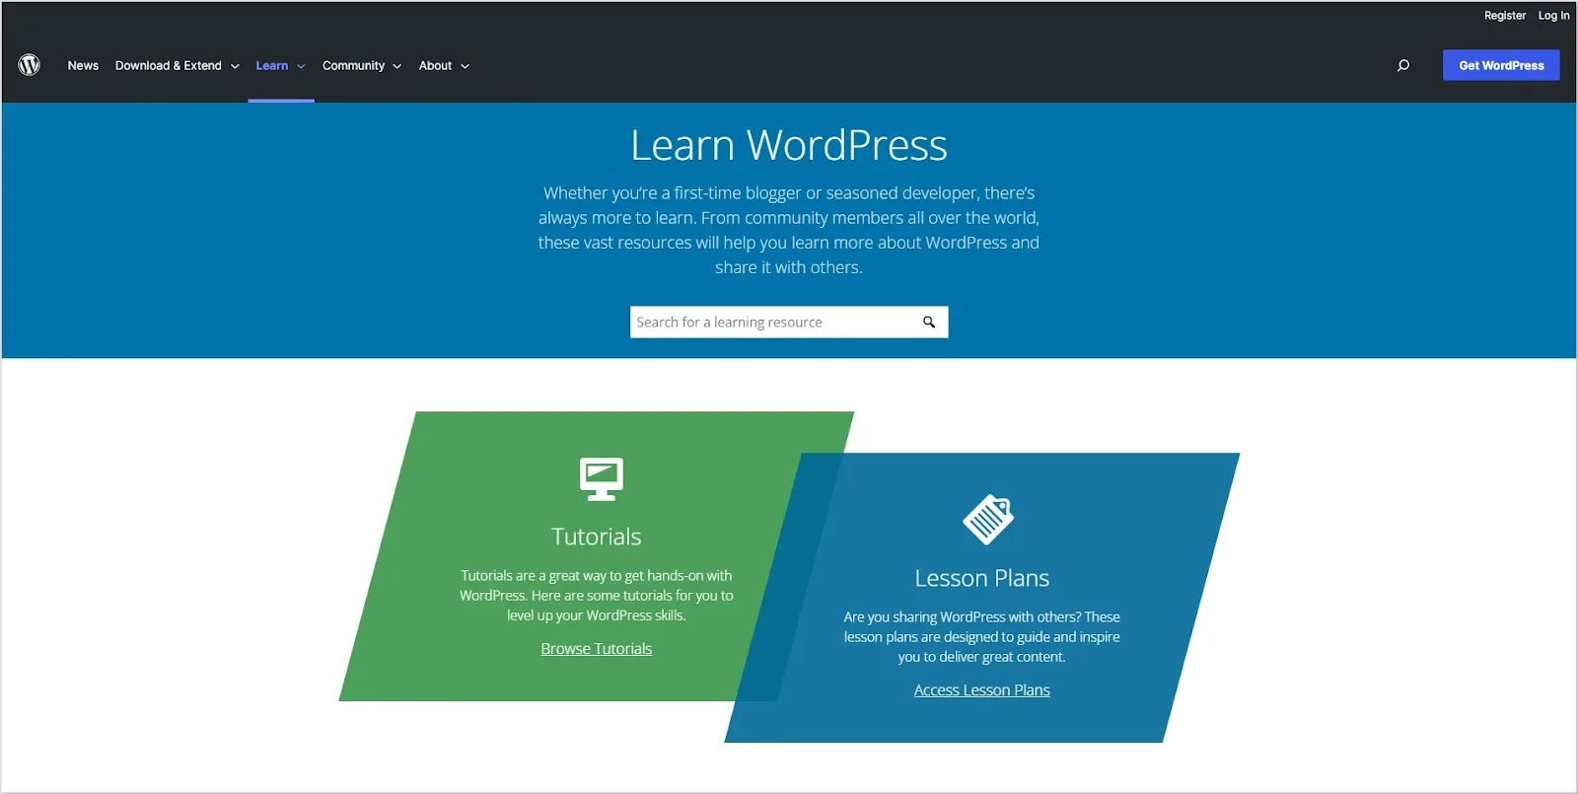Follow the Log In link
The height and width of the screenshot is (794, 1578).
pos(1553,16)
